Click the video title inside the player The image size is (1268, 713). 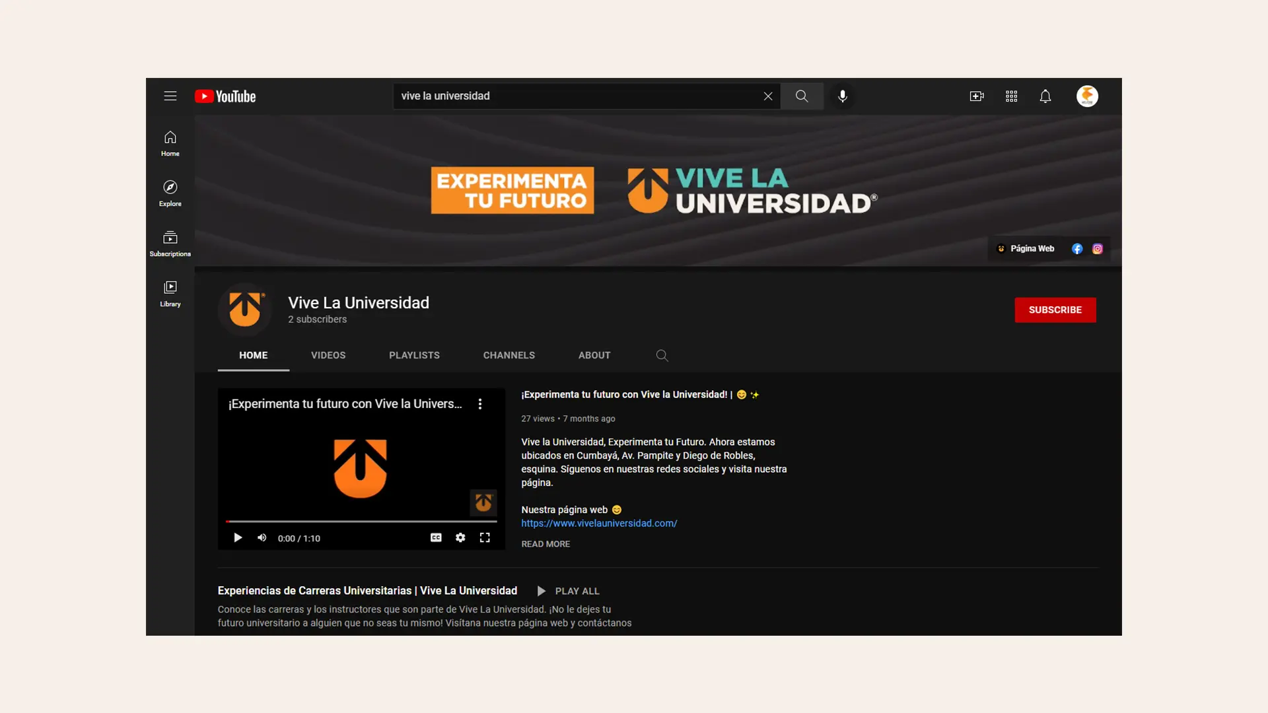(345, 404)
